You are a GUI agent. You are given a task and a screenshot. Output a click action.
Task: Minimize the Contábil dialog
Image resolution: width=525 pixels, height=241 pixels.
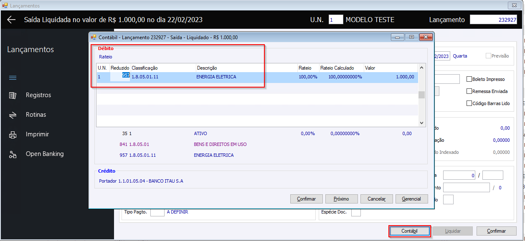tap(398, 37)
